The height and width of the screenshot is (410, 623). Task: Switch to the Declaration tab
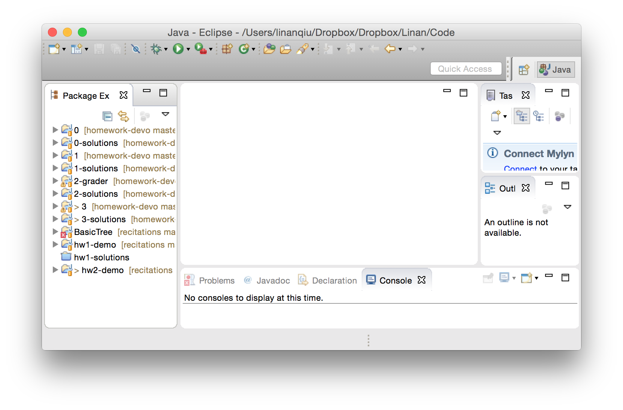(328, 281)
